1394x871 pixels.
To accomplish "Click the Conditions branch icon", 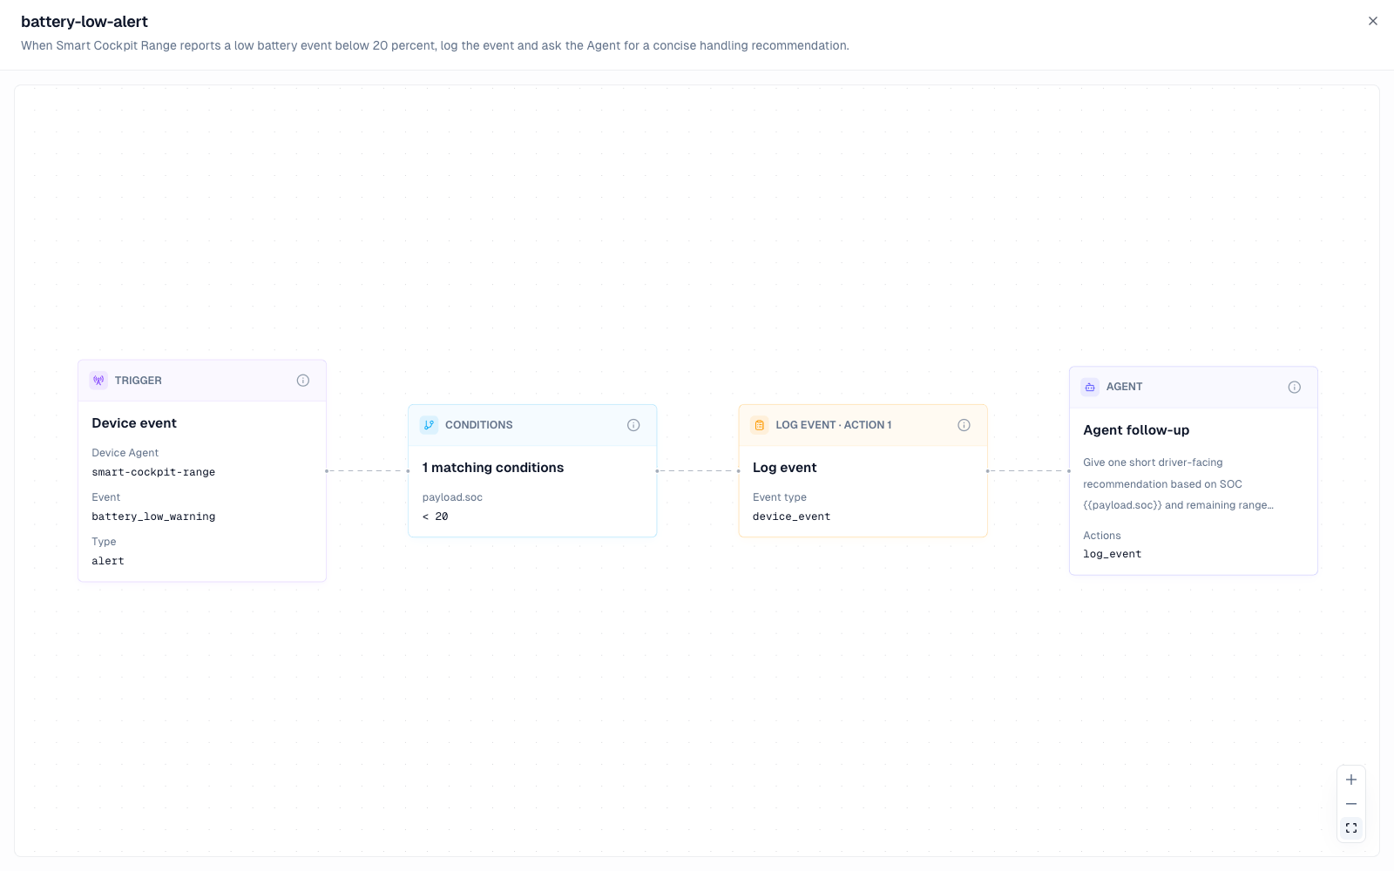I will pos(429,425).
